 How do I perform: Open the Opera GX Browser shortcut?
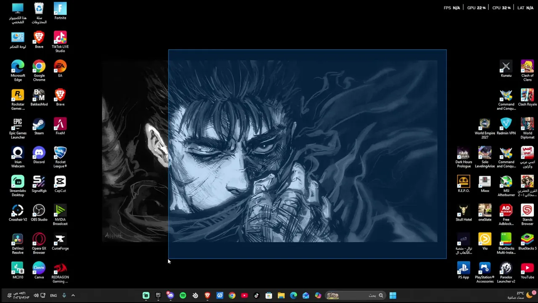coord(39,244)
